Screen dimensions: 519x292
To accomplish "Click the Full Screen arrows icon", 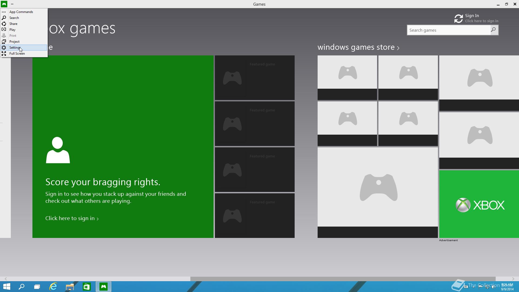I will [4, 54].
